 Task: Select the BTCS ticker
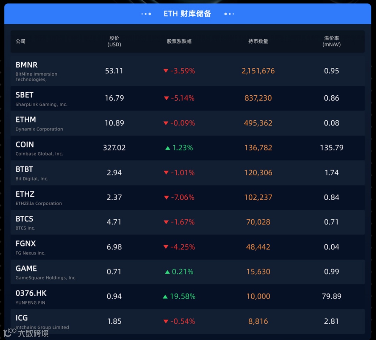(24, 219)
